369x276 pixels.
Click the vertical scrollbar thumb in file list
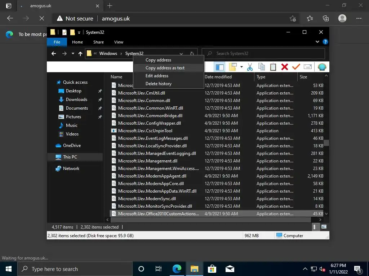click(326, 143)
